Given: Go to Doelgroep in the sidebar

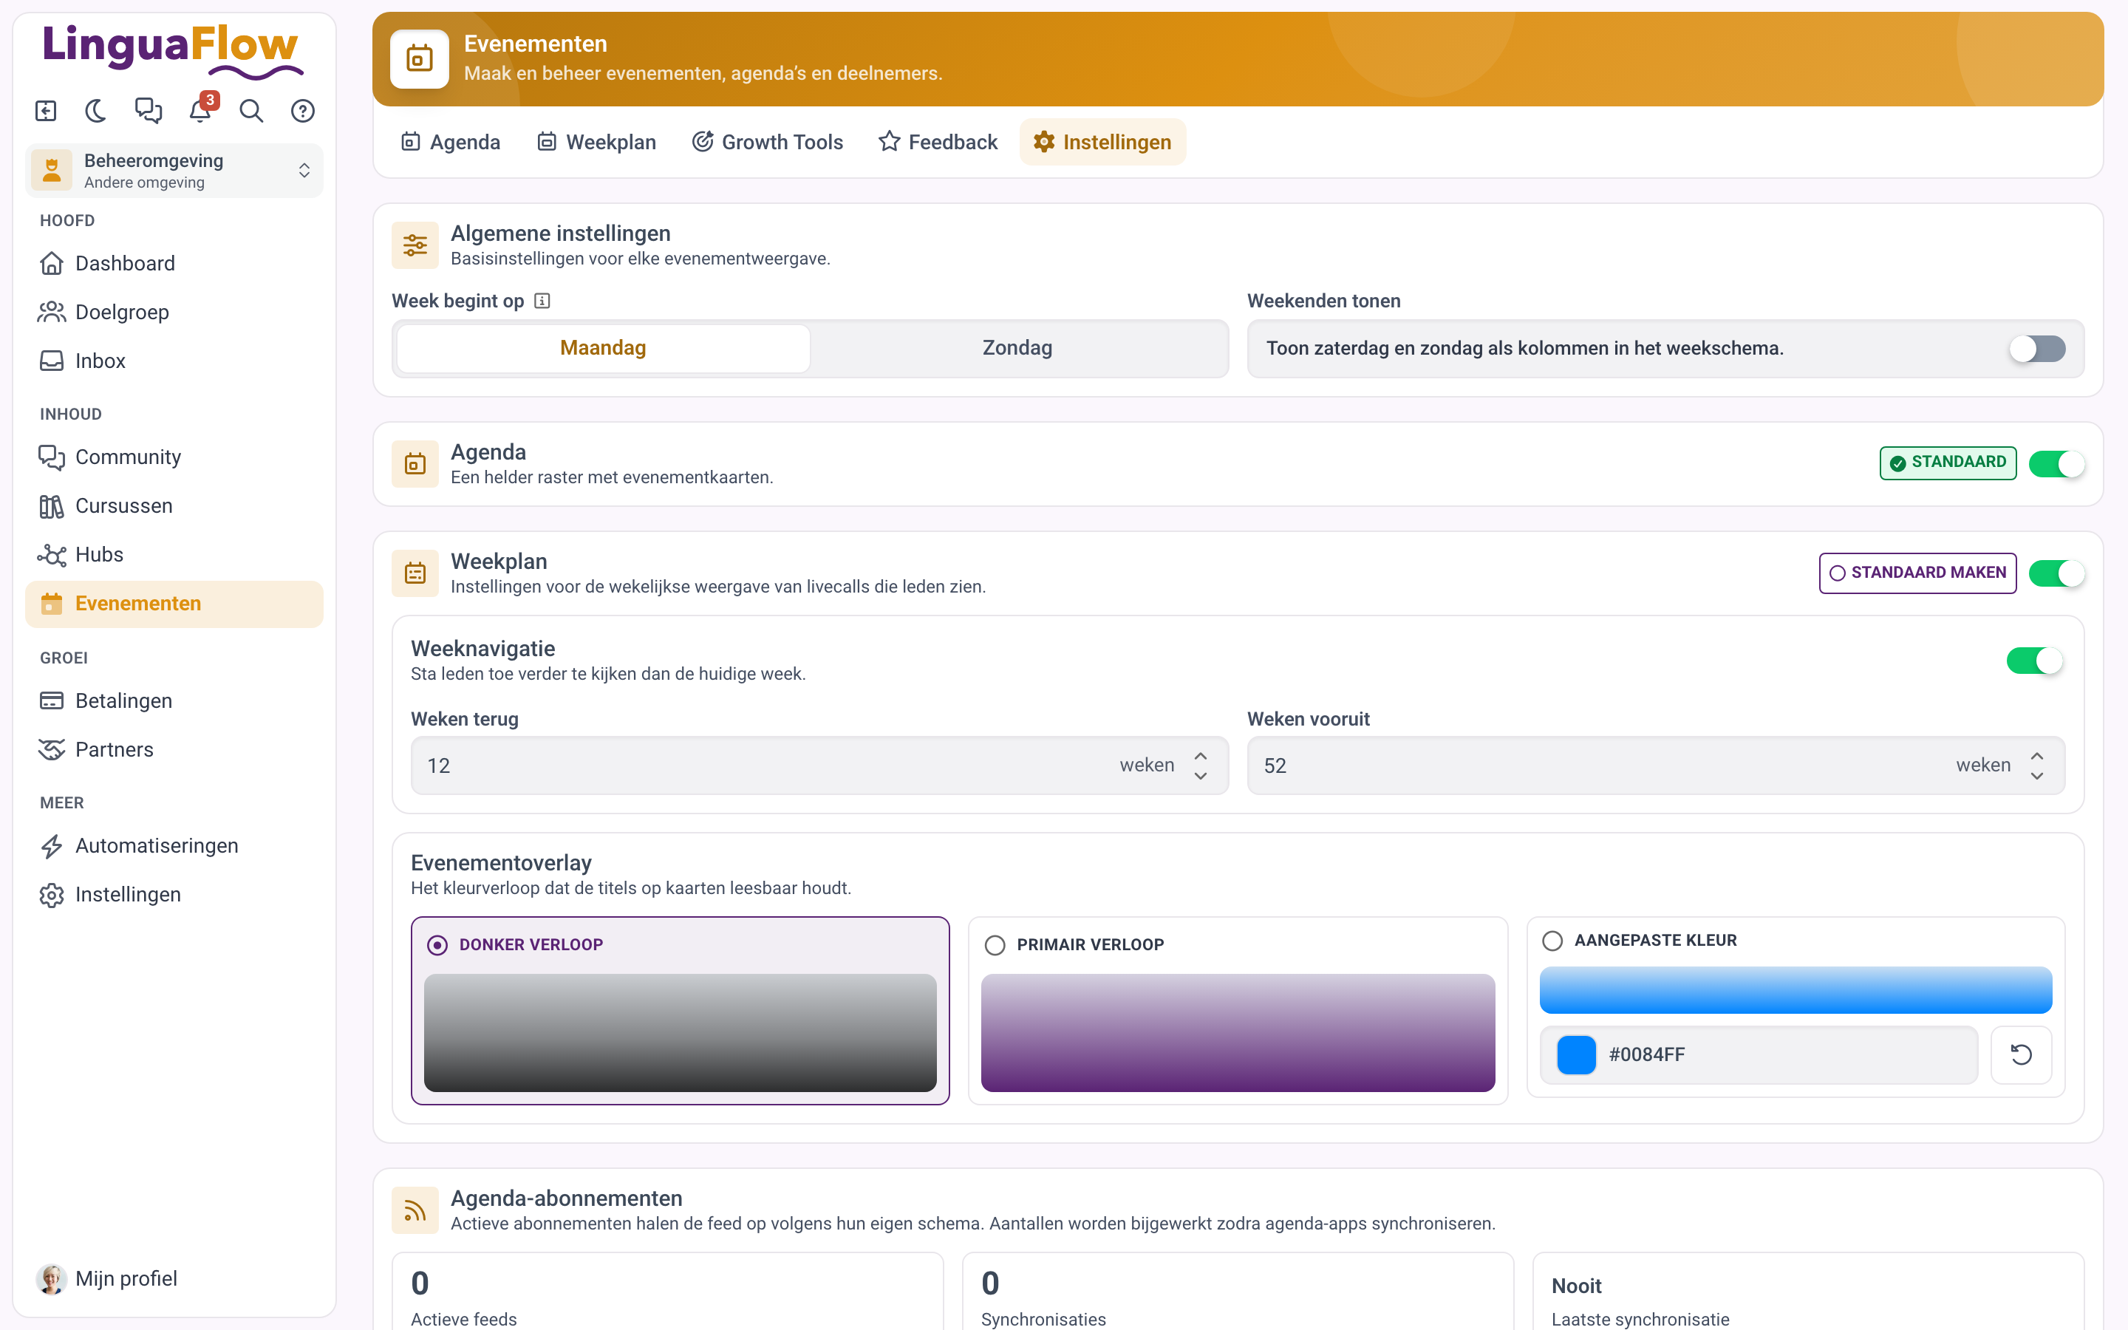Looking at the screenshot, I should (x=174, y=313).
